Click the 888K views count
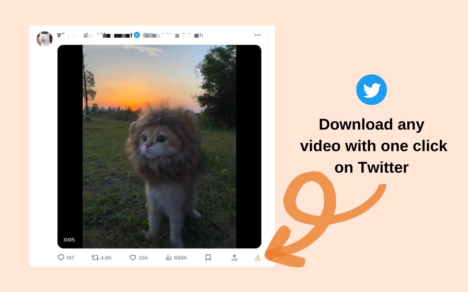This screenshot has height=292, width=468. tap(181, 258)
